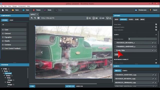Toggle Keyboard Control checkbox
Screen dimensions: 160x90
[156, 27]
